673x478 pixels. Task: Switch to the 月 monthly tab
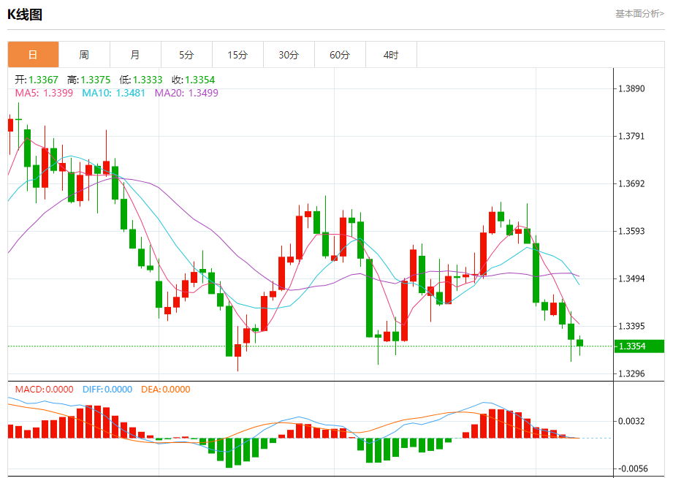click(135, 55)
